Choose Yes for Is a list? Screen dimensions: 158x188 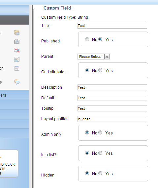coord(100,153)
